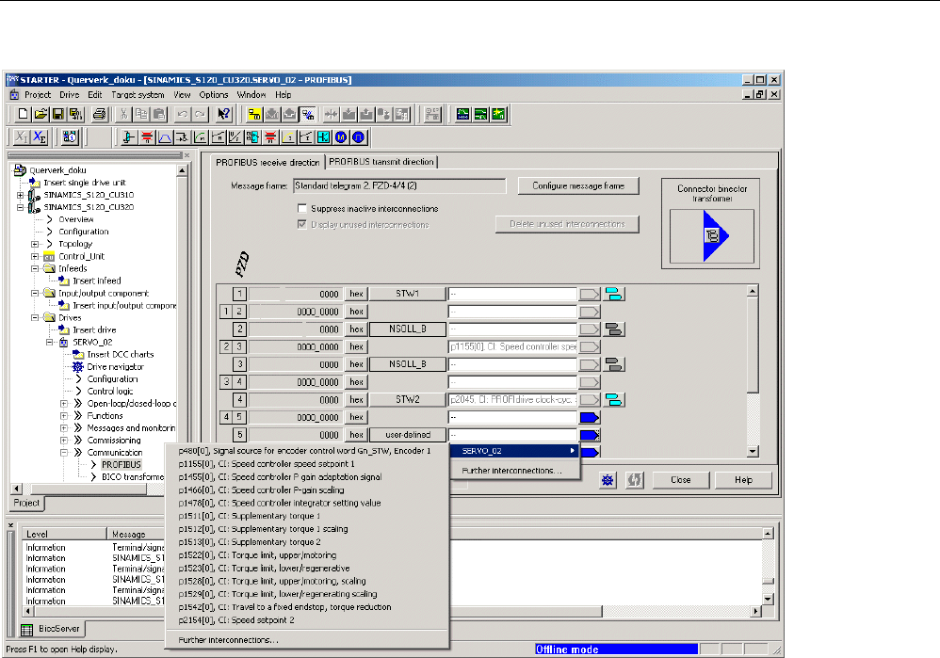Toggle hex format for user-defined row
This screenshot has height=658, width=940.
[x=357, y=435]
